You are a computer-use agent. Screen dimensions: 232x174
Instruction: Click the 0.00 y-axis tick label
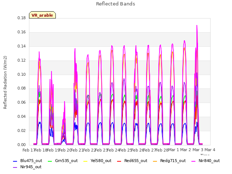tap(22, 145)
